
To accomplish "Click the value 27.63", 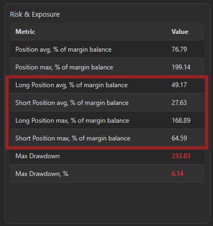I will tap(179, 103).
